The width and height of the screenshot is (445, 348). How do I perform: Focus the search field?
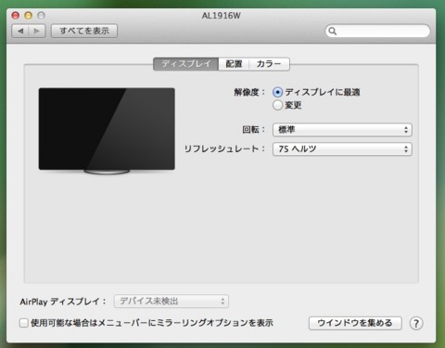pos(377,31)
